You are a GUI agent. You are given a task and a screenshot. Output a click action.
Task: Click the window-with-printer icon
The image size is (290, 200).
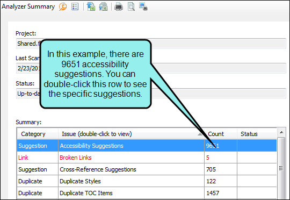click(143, 6)
